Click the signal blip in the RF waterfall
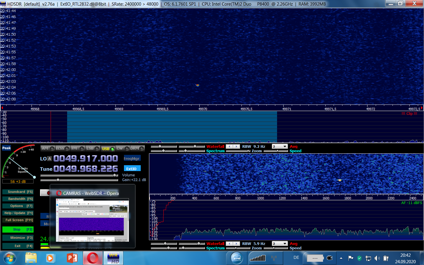Image resolution: width=424 pixels, height=265 pixels. pos(198,85)
